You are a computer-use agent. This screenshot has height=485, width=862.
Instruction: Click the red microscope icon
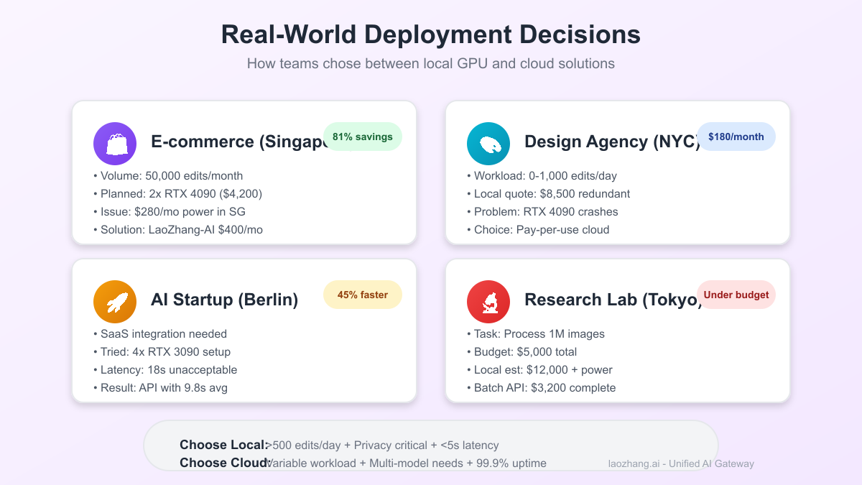[x=488, y=302]
